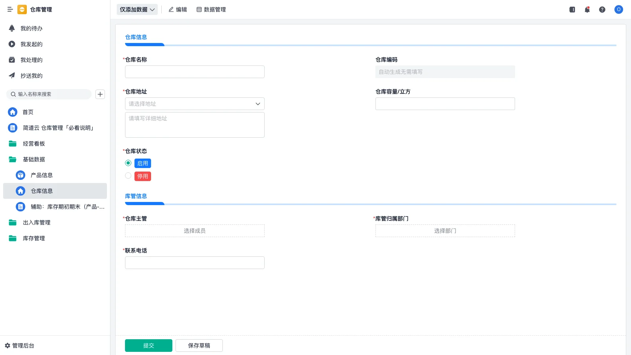Click the 保存草稿 draft button
The image size is (631, 355).
[199, 345]
